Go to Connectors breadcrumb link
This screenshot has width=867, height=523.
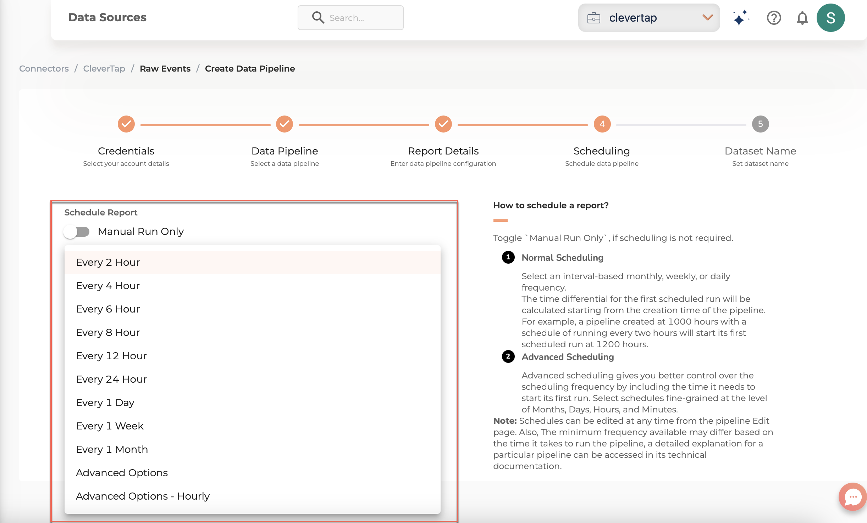pyautogui.click(x=44, y=68)
